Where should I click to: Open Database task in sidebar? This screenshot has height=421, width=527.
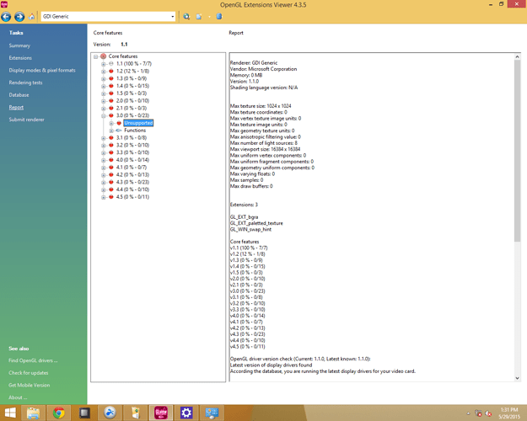(x=19, y=95)
